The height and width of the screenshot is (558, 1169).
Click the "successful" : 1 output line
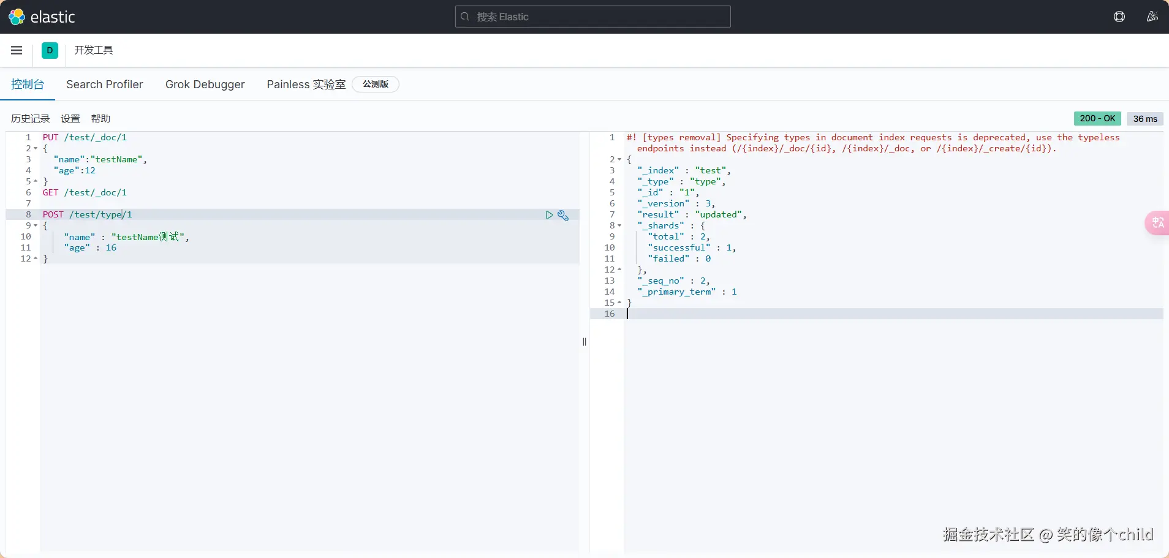(692, 248)
